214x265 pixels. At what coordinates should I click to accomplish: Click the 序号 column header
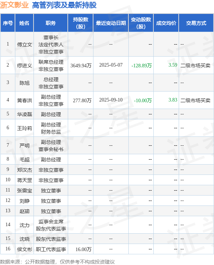click(x=8, y=23)
